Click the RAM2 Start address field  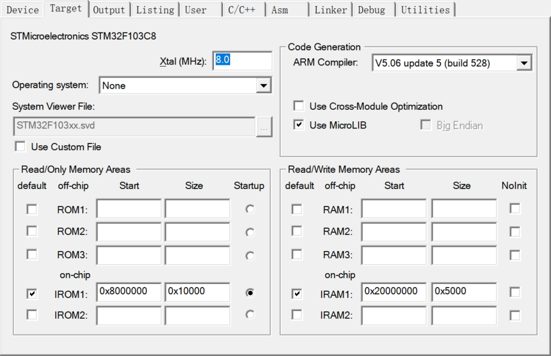[394, 232]
